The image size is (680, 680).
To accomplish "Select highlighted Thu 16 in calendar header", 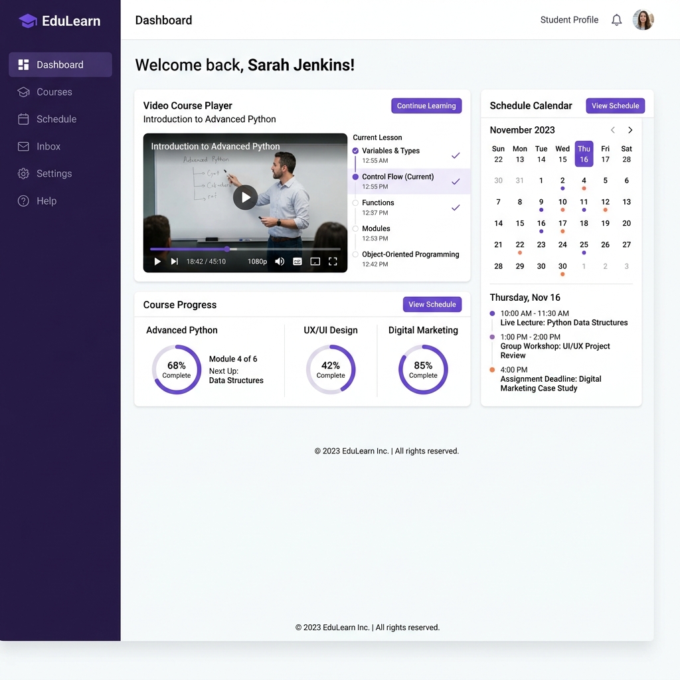I will (x=584, y=154).
